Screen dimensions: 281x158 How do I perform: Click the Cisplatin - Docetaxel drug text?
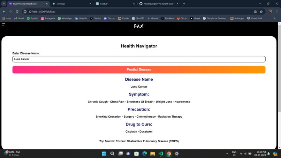139,131
